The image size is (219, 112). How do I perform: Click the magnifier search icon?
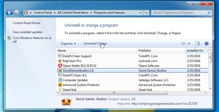pos(209,13)
